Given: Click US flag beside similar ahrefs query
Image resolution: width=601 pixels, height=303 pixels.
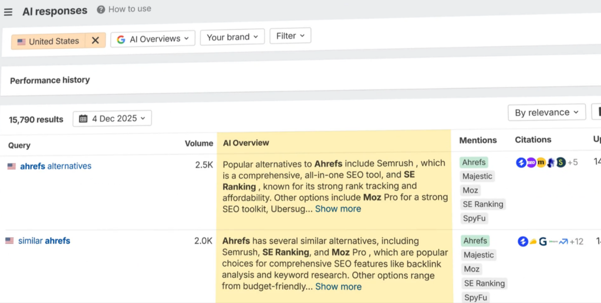Looking at the screenshot, I should [x=9, y=241].
